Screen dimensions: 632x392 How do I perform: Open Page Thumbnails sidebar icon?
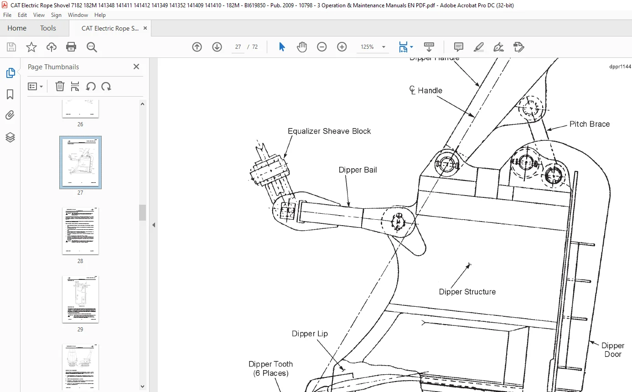(10, 73)
